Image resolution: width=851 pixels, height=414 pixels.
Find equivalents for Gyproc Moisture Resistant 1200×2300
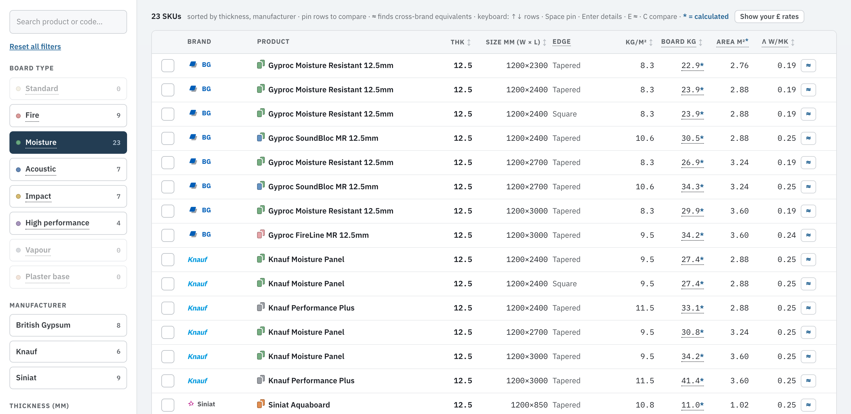coord(808,65)
